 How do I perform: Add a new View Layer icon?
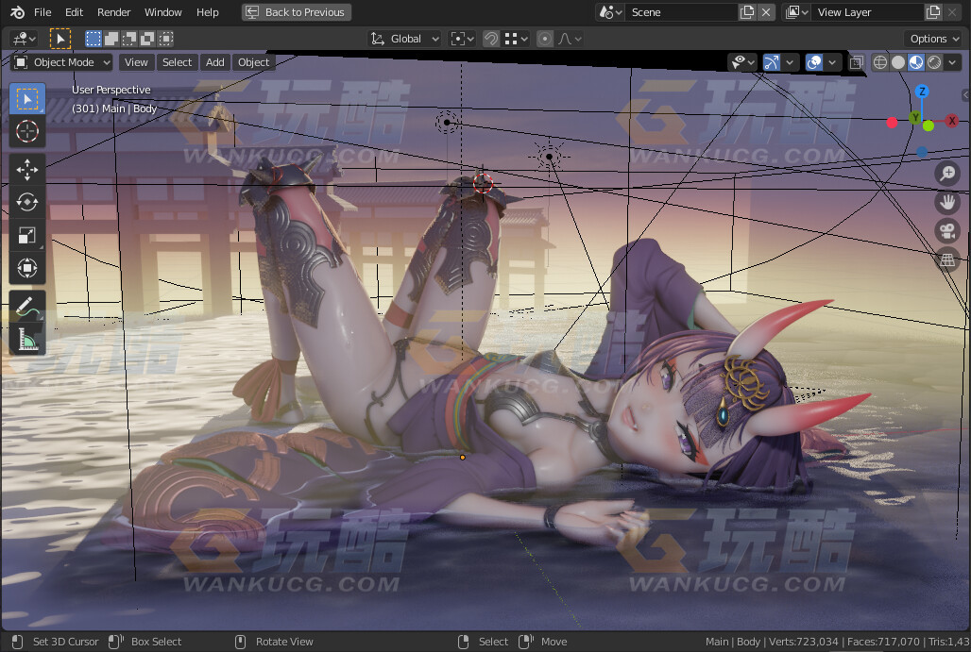click(933, 12)
